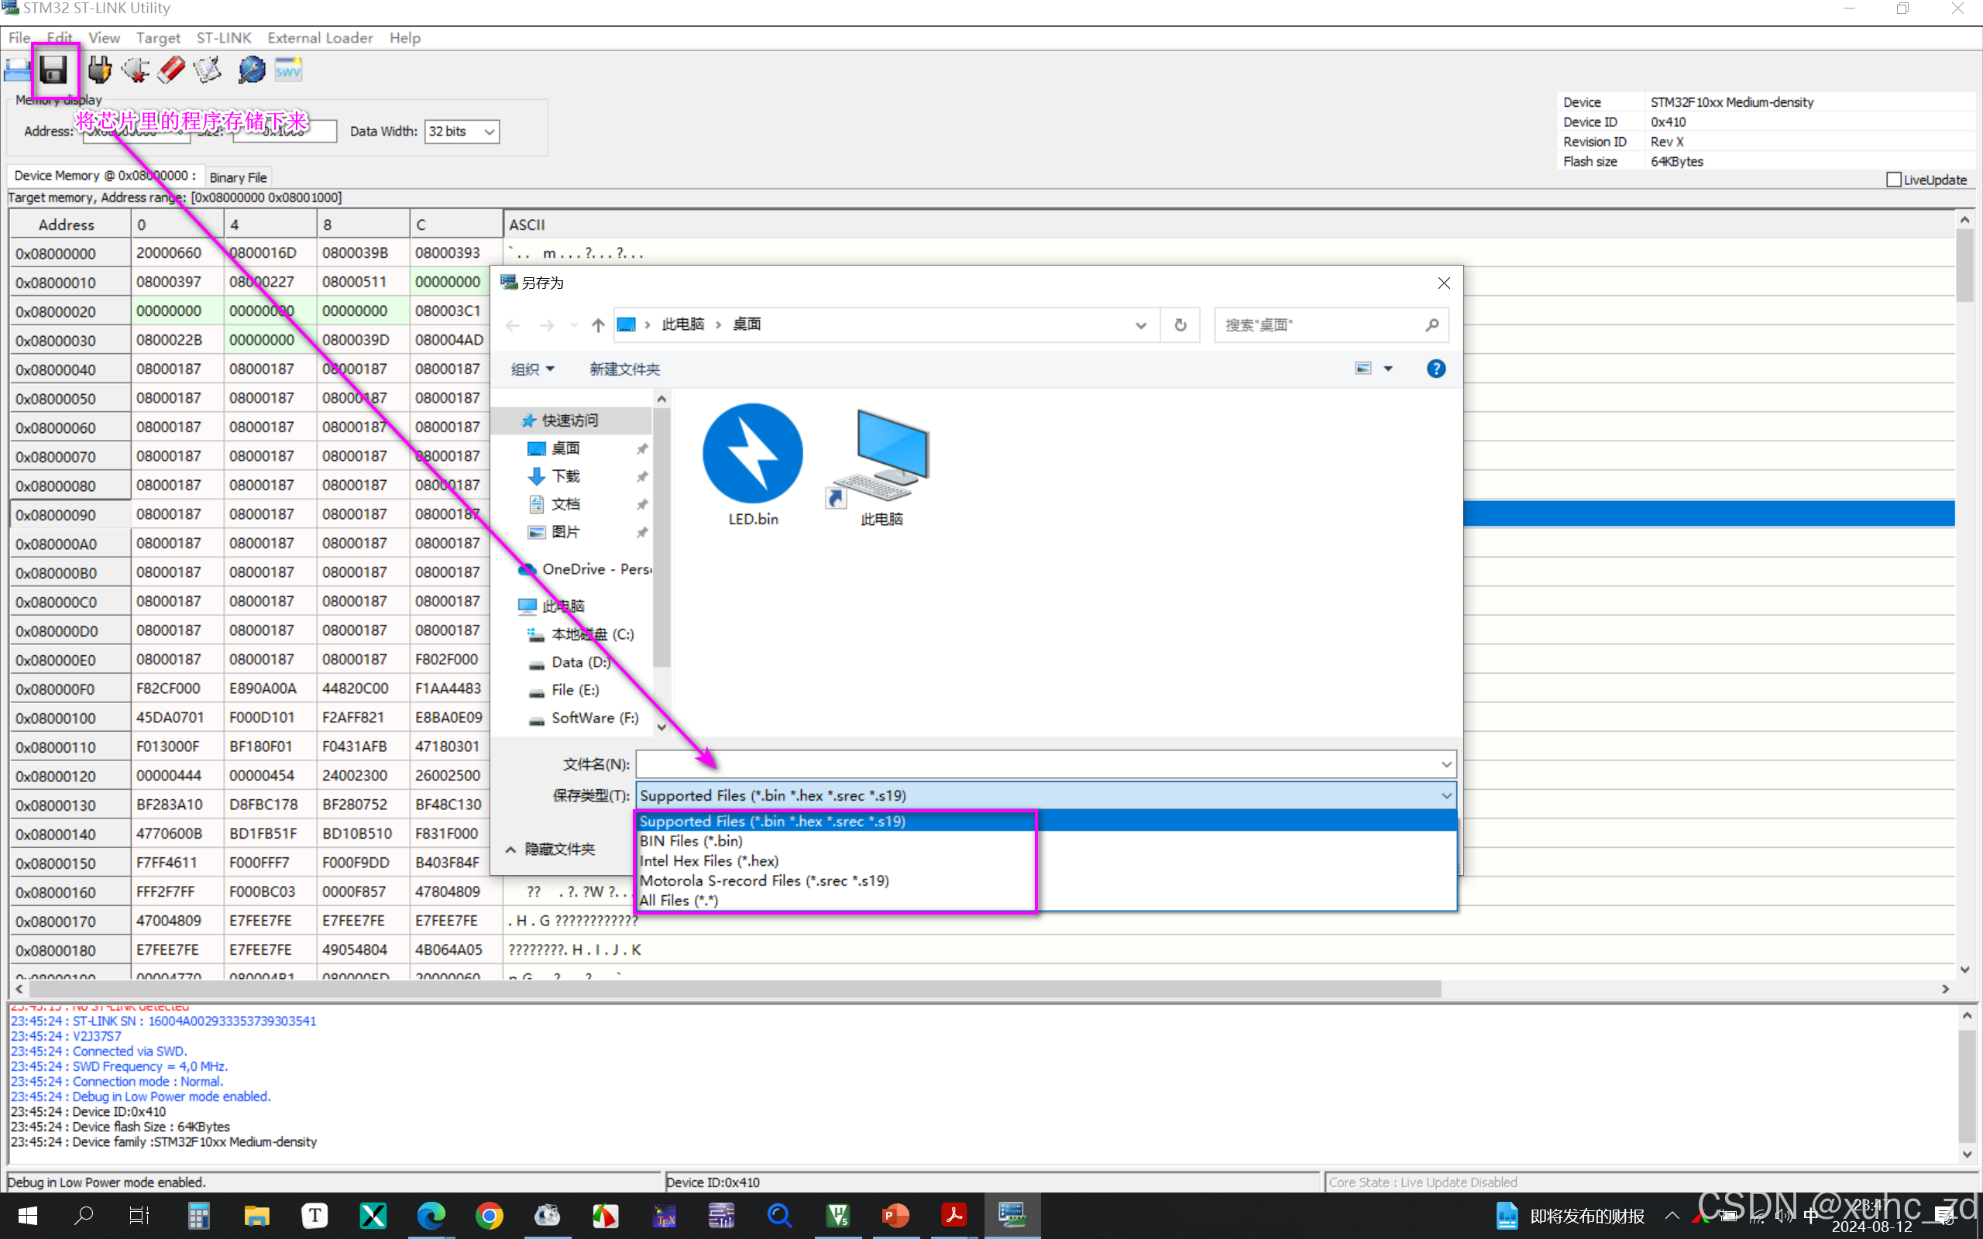This screenshot has height=1239, width=1983.
Task: Open the SWV serial wire viewer icon
Action: 287,70
